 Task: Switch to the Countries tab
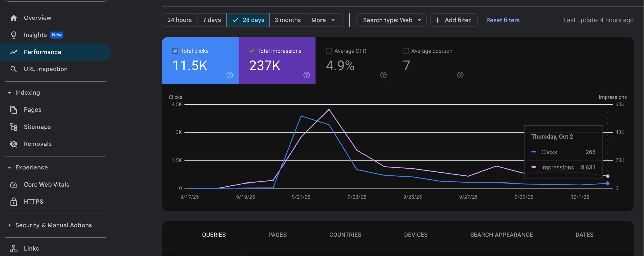coord(345,235)
